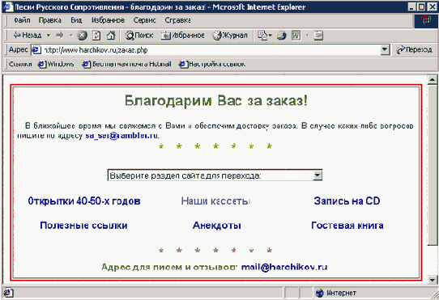Open the Edit button dropdown arrow
Screen dimensions: 439x300
308,36
